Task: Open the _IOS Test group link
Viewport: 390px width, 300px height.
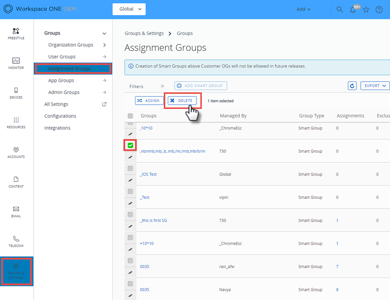Action: tap(148, 174)
